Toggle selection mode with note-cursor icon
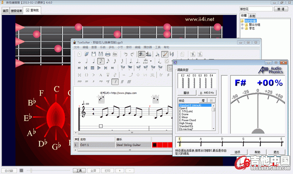The width and height of the screenshot is (293, 174). (x=157, y=54)
